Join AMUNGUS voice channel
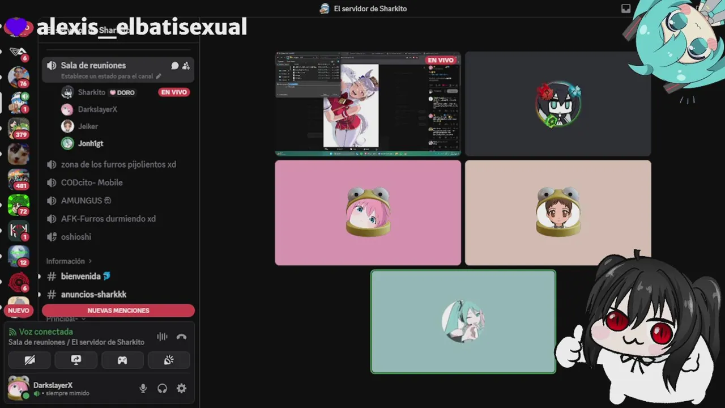The width and height of the screenshot is (725, 408). coord(118,201)
